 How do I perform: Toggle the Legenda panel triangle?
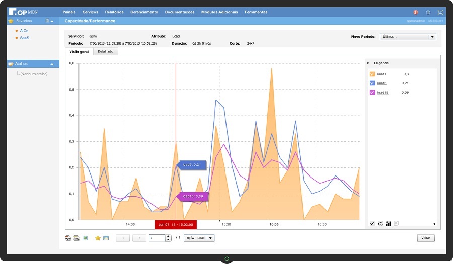368,63
